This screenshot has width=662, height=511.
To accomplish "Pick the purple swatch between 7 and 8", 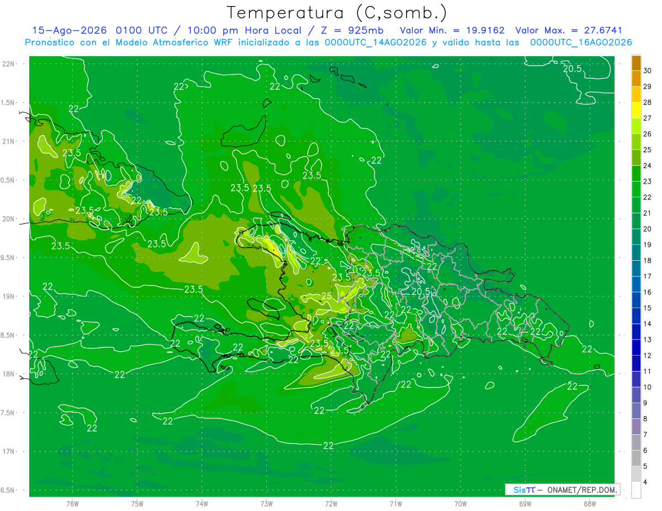I will point(636,427).
